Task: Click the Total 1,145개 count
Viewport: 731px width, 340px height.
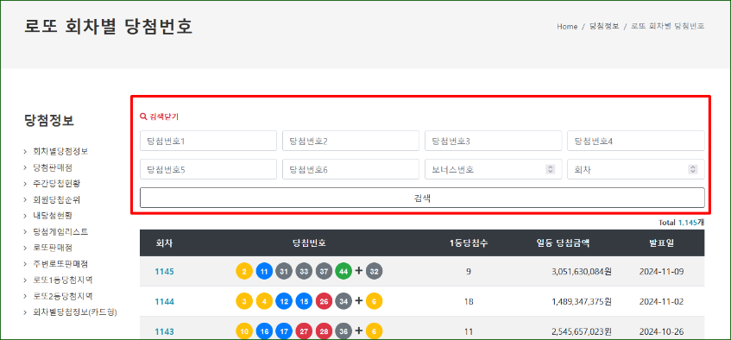Action: coord(681,223)
